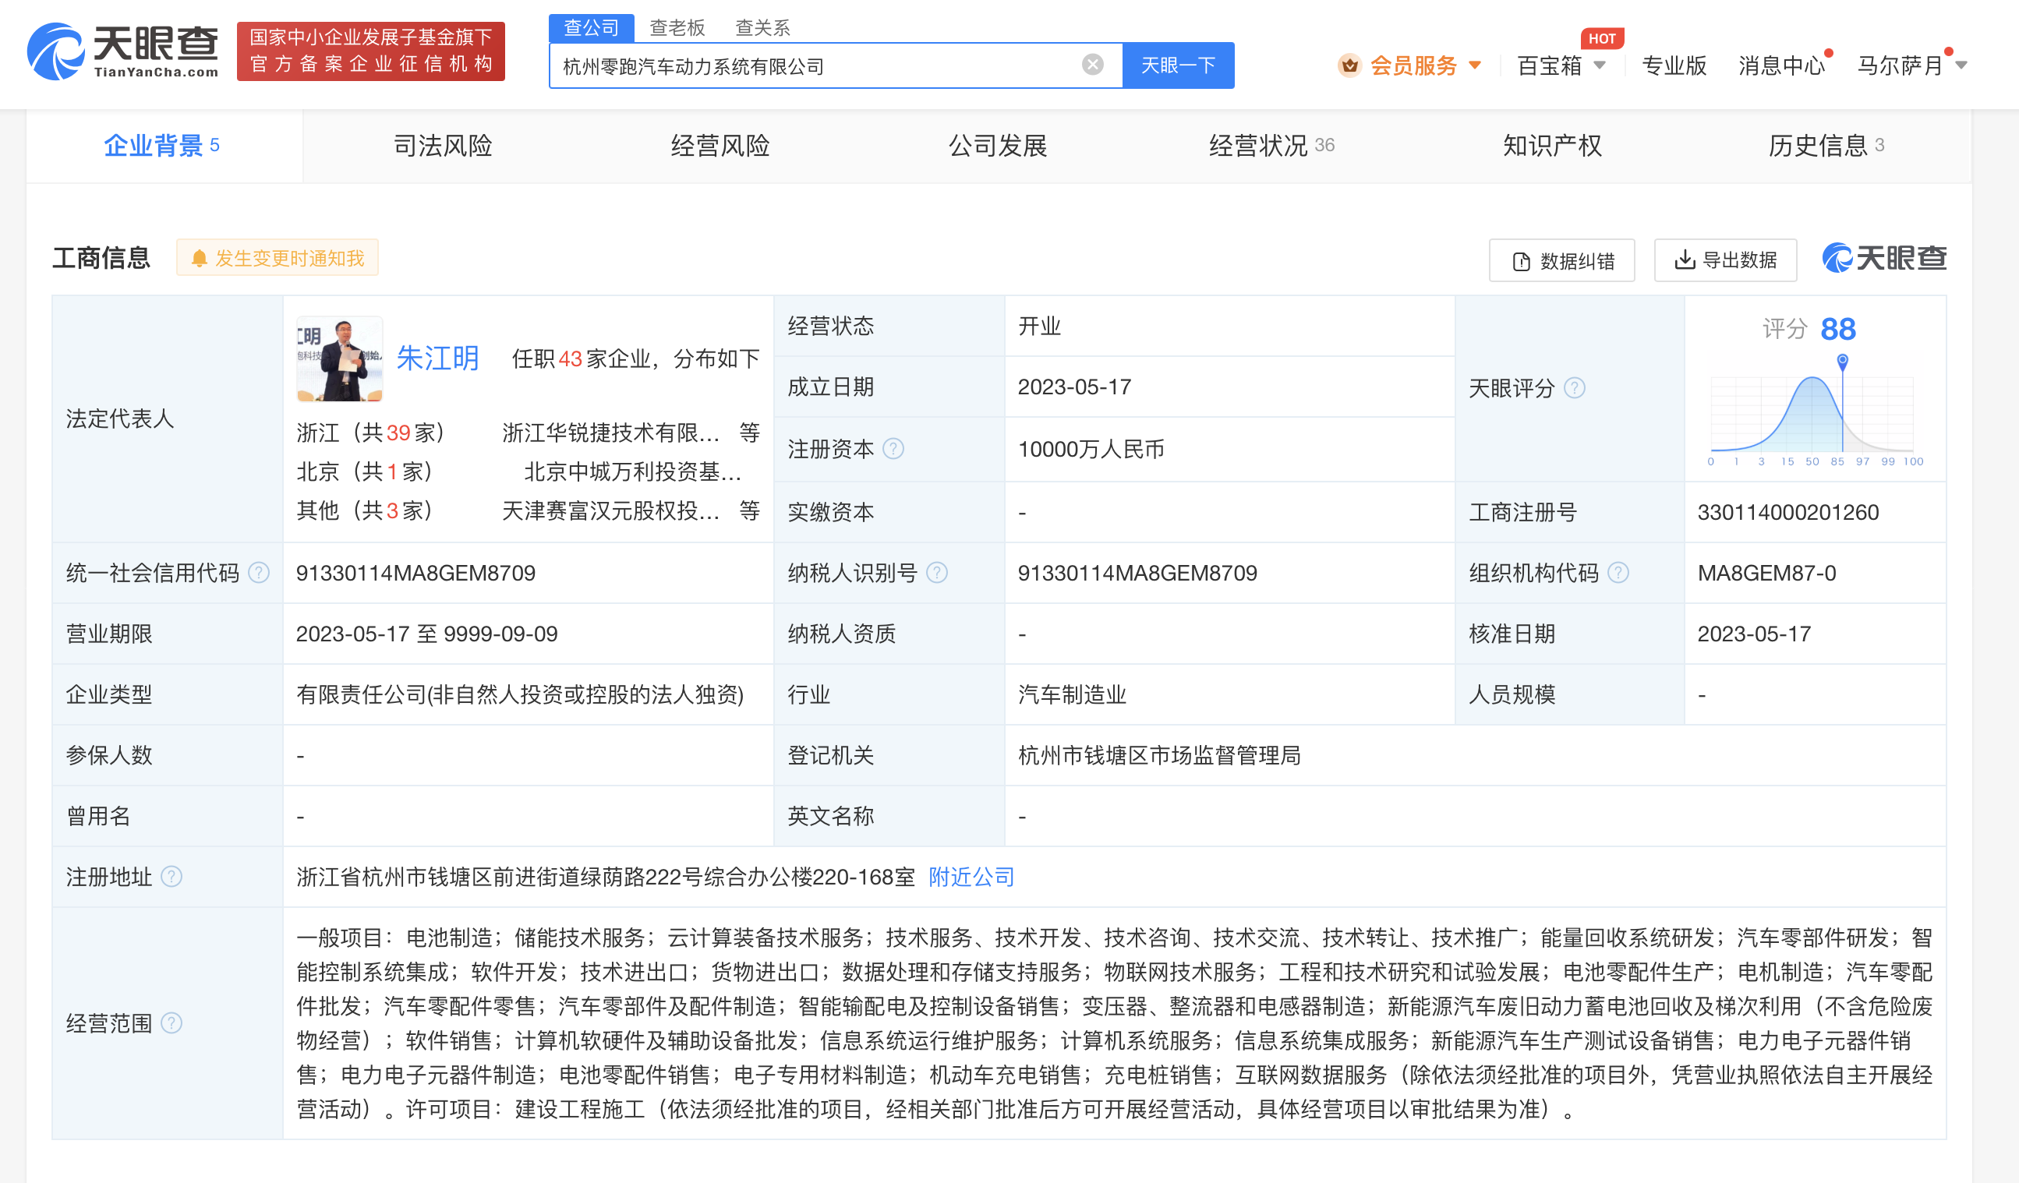Click the 汽车制造业 industry value

pos(1072,694)
